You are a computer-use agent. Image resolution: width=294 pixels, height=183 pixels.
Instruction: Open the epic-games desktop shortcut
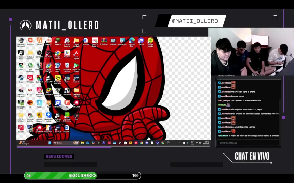point(122,41)
